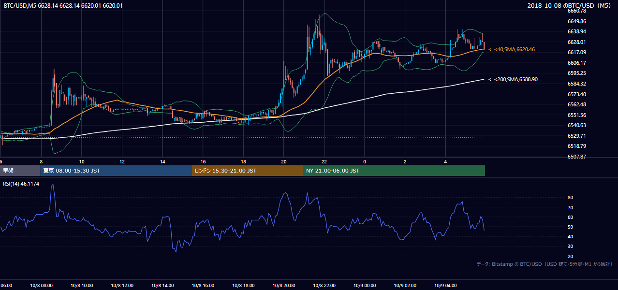This screenshot has width=618, height=290.
Task: Click RSI scale level 70
Action: click(571, 207)
